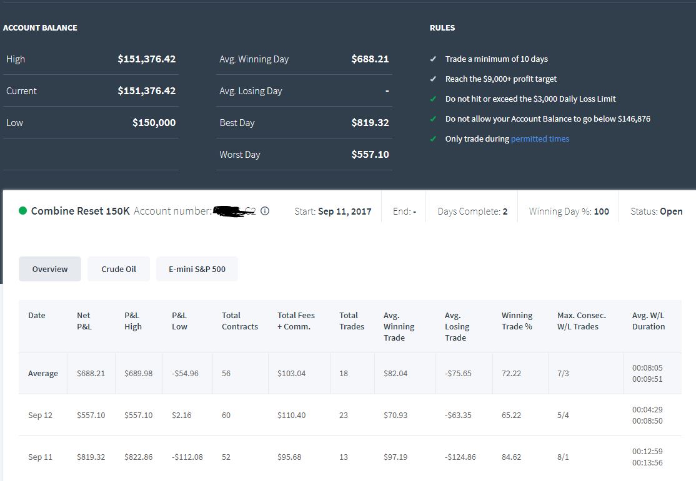Image resolution: width=696 pixels, height=481 pixels.
Task: Open the permitted times link
Action: tap(540, 138)
